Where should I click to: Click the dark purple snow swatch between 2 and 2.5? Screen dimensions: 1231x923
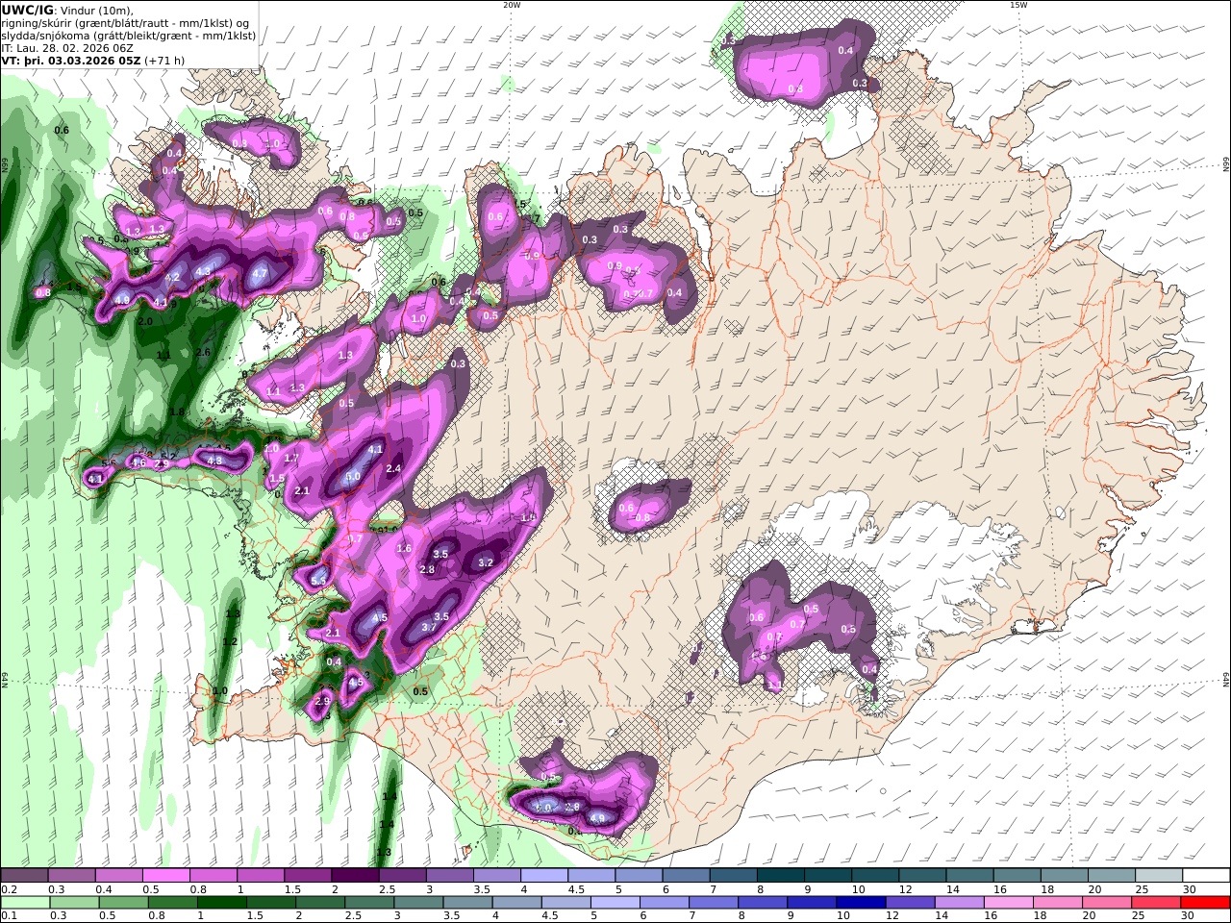click(x=355, y=876)
